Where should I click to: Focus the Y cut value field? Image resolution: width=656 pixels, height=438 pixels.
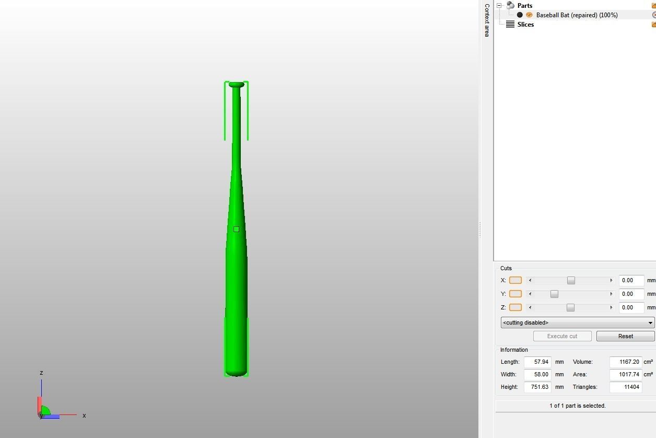pyautogui.click(x=631, y=294)
